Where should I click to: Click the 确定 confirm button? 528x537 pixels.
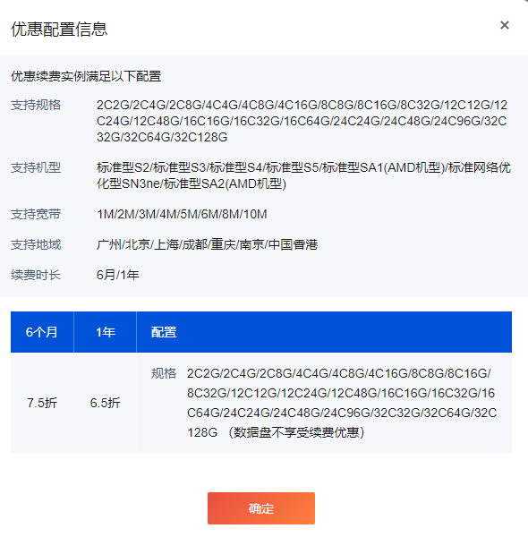[261, 508]
